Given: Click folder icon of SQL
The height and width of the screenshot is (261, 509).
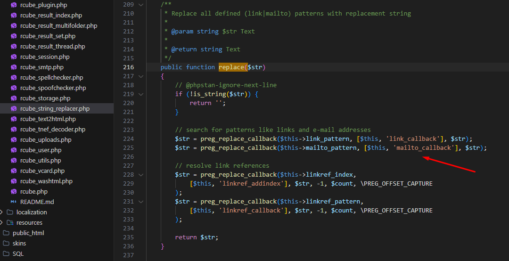Looking at the screenshot, I should pyautogui.click(x=6, y=254).
